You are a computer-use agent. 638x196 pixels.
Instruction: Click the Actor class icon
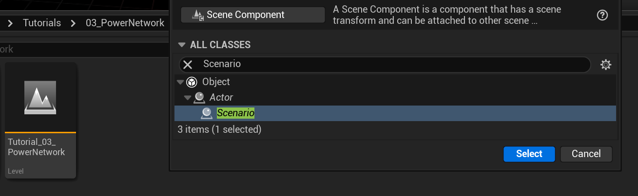point(199,97)
